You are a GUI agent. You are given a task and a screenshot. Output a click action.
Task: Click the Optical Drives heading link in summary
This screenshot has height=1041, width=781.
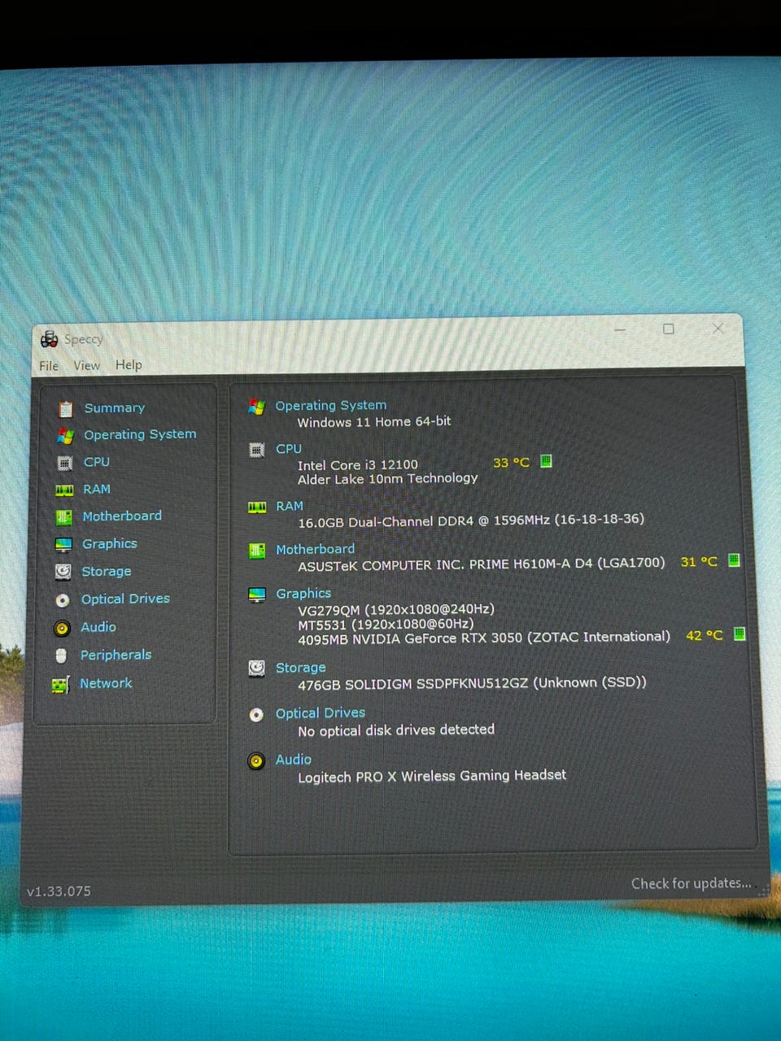(320, 713)
